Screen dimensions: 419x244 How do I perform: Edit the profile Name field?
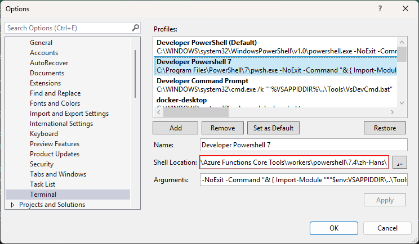coord(304,145)
